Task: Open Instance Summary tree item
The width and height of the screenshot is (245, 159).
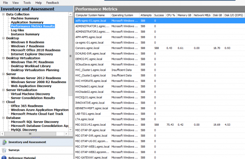Action: [25, 34]
